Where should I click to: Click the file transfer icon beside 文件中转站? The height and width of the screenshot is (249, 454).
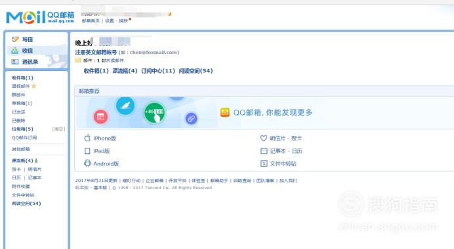pyautogui.click(x=264, y=164)
